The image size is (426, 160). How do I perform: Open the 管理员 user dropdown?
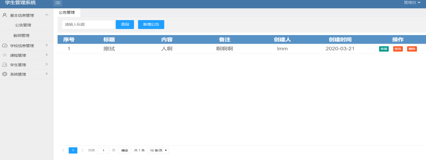tap(412, 2)
